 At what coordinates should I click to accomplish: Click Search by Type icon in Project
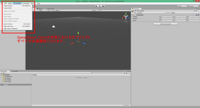coord(124,73)
